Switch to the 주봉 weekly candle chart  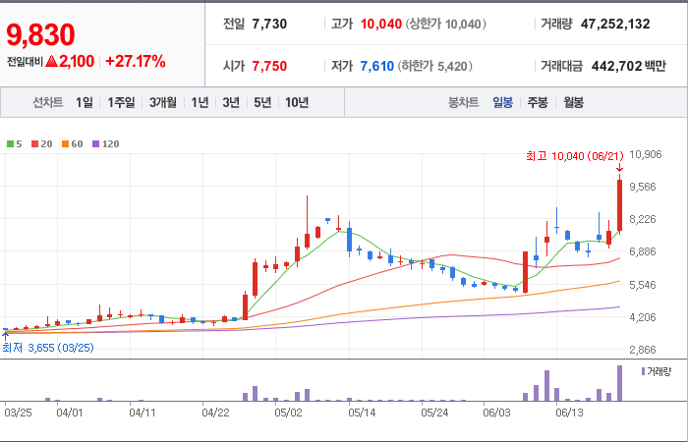[538, 102]
